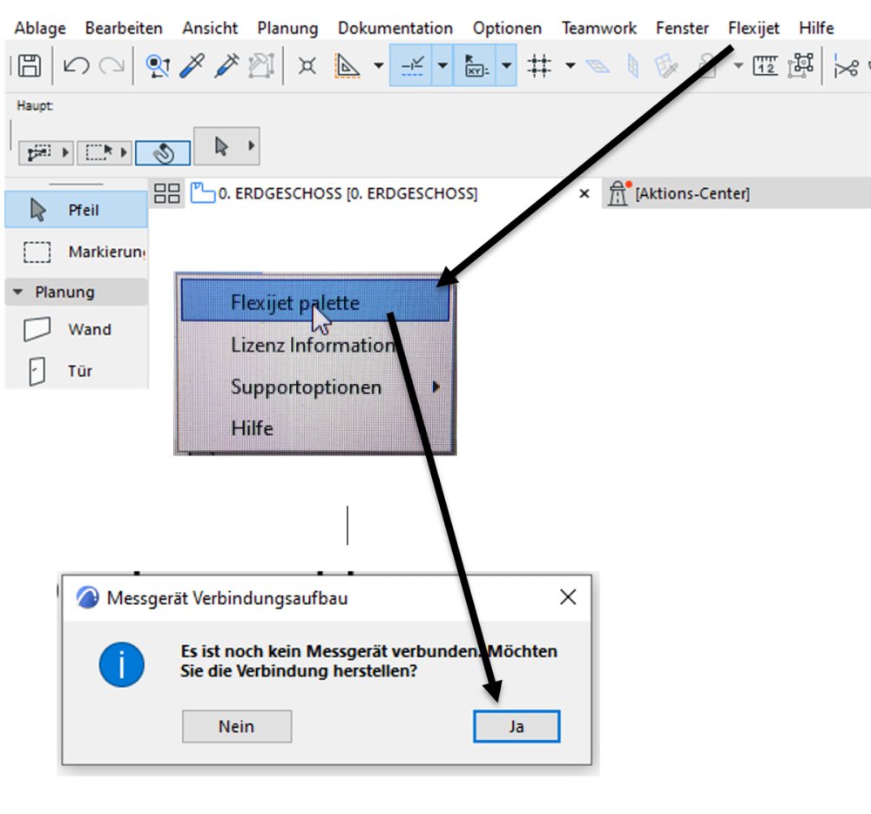Choose Lizenz Information menu entry
Viewport: 871px width, 814px height.
[x=315, y=345]
